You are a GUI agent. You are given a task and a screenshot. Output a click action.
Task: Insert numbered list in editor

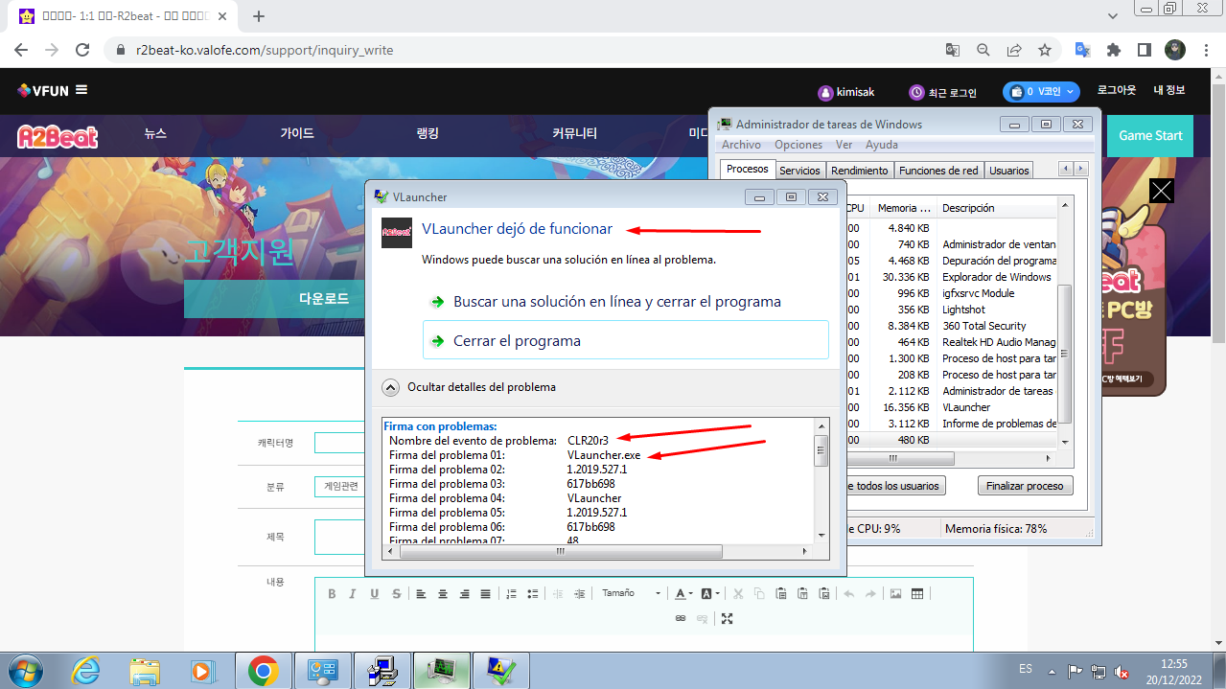[x=511, y=594]
